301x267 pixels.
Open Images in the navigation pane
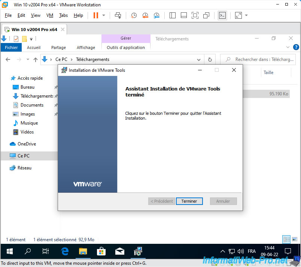pyautogui.click(x=28, y=114)
